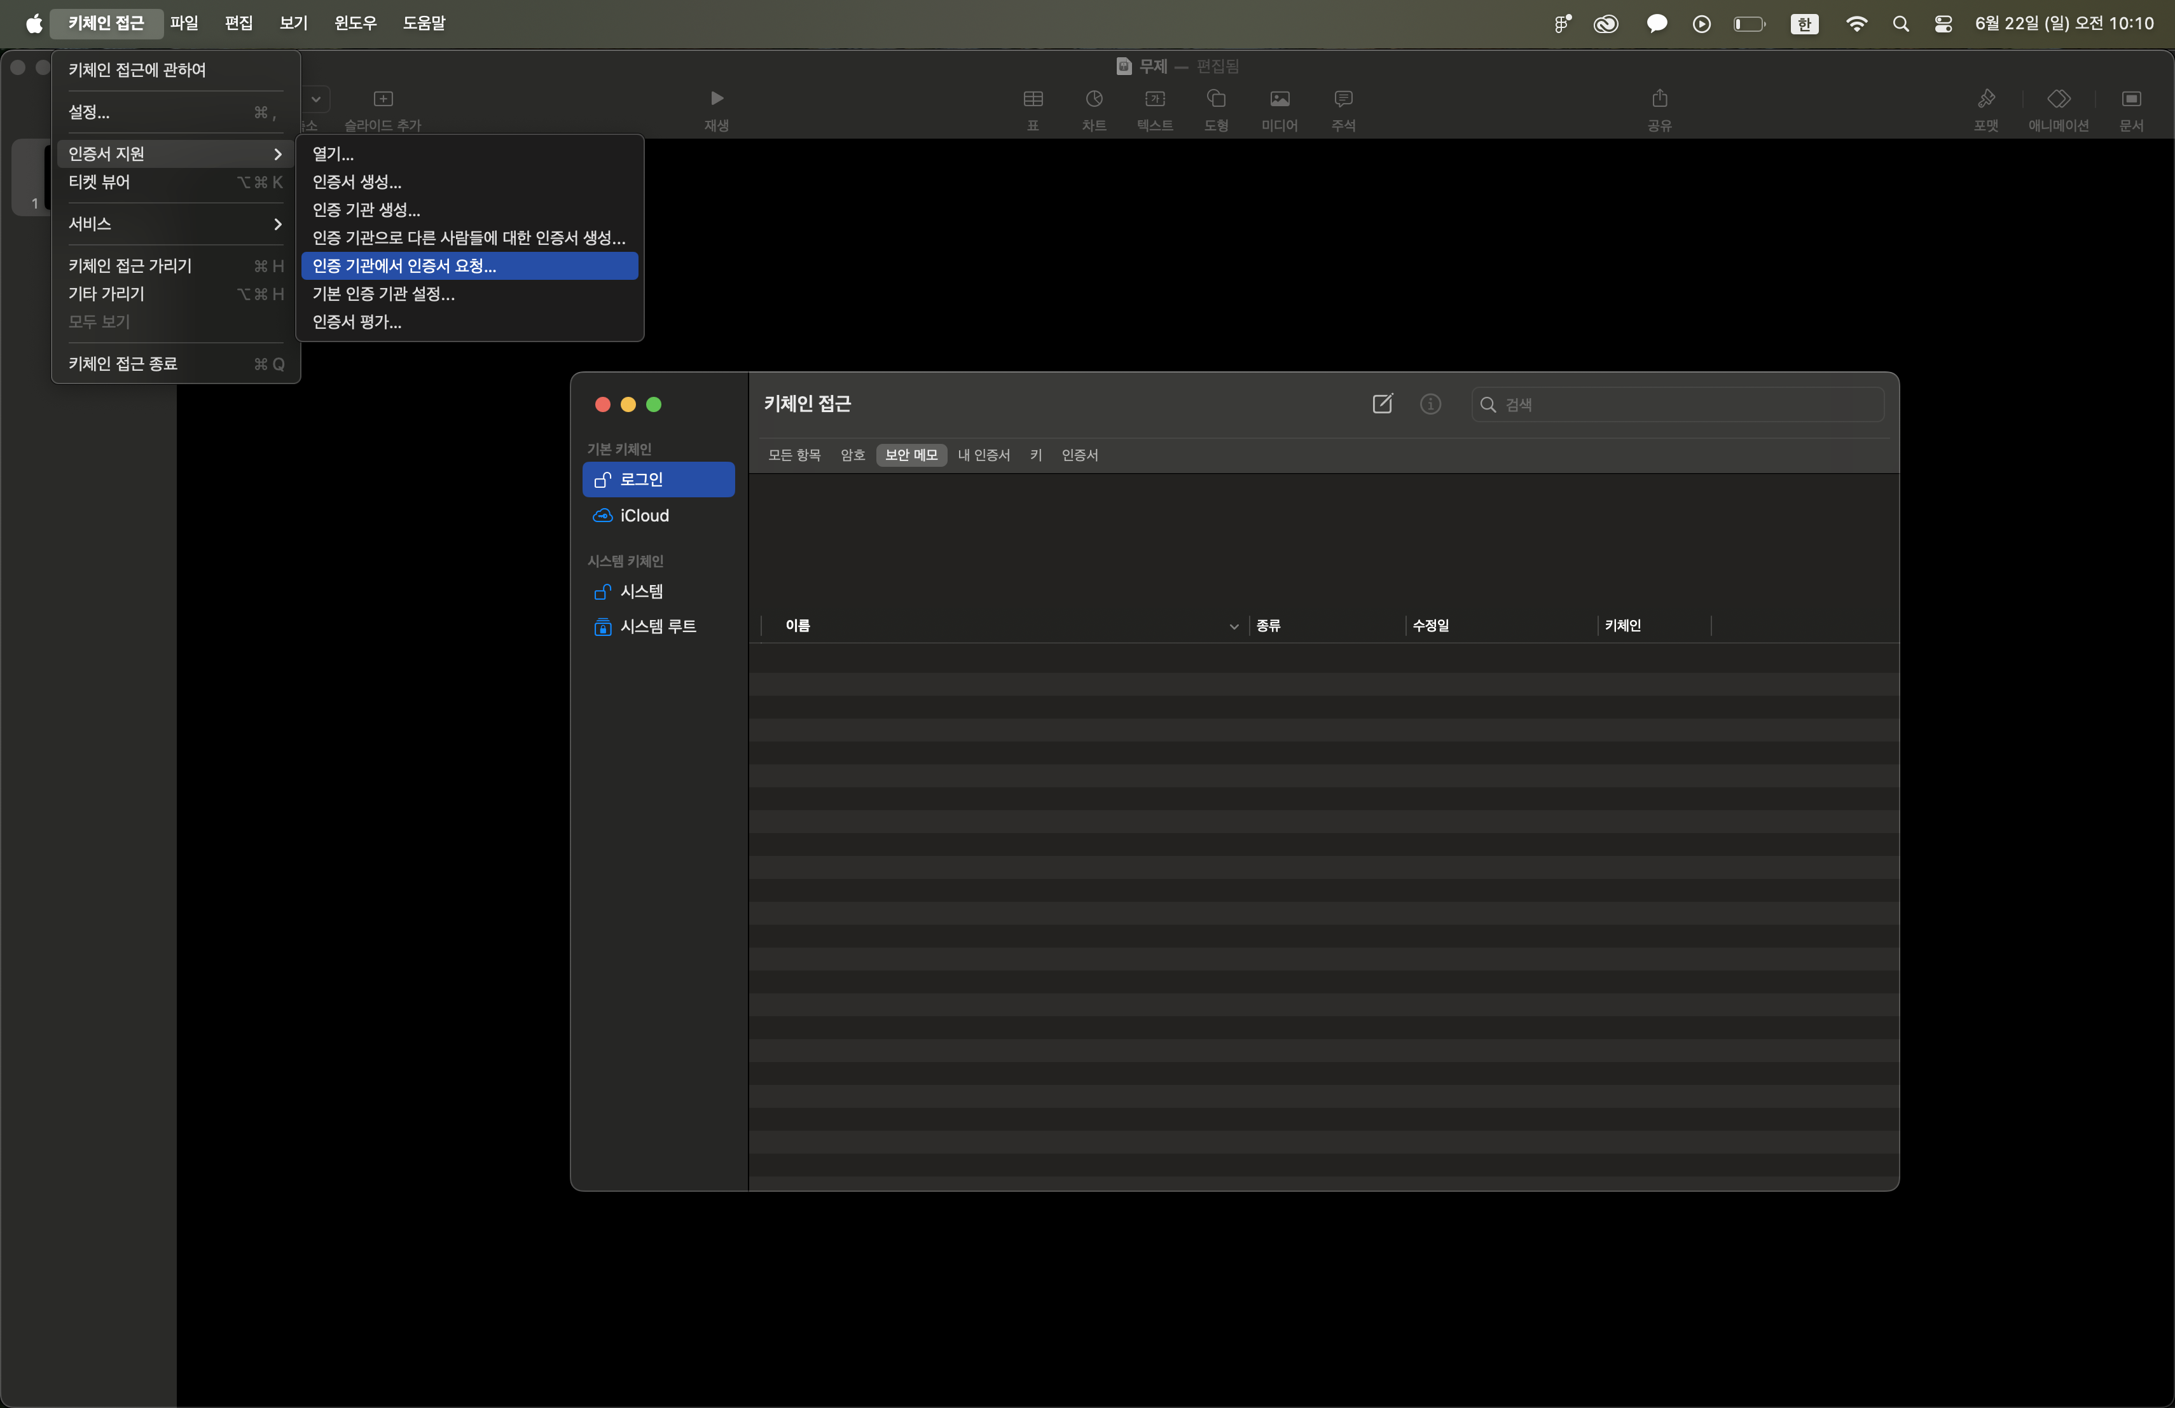This screenshot has width=2175, height=1408.
Task: Click the Wi-Fi status icon
Action: click(x=1855, y=24)
